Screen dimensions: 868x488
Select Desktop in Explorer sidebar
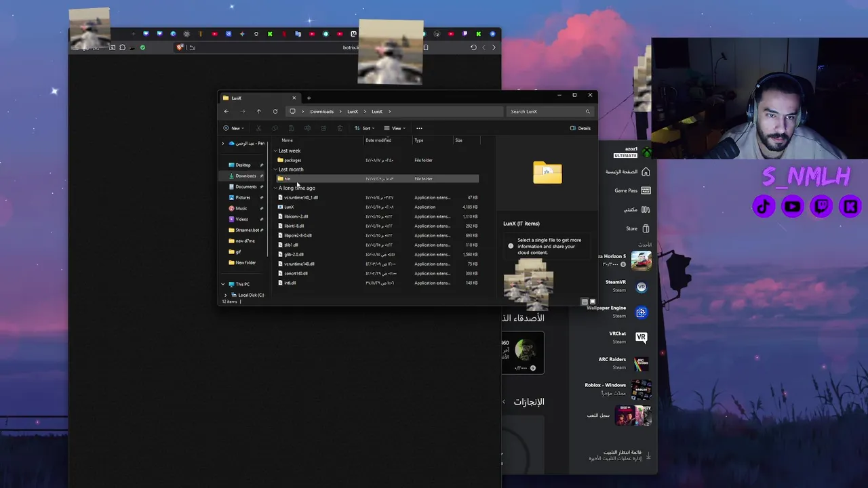(243, 165)
